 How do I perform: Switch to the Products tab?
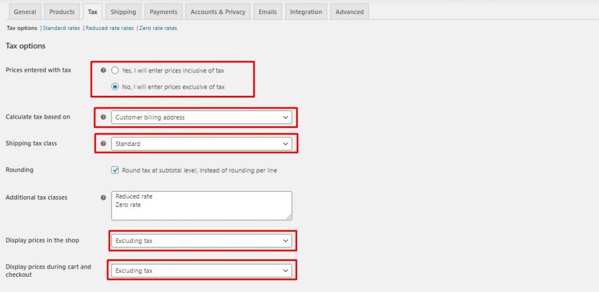coord(62,12)
